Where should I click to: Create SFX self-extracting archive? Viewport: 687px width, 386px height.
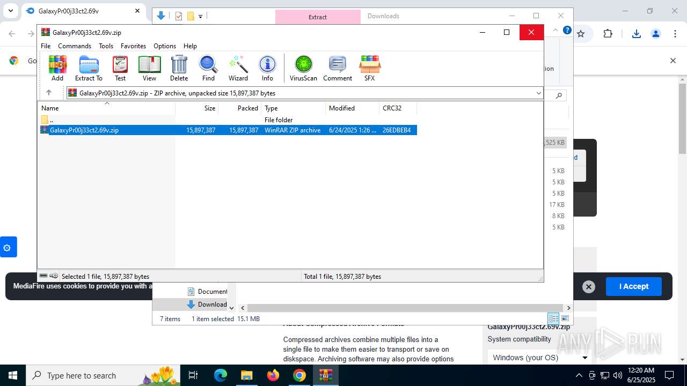370,68
